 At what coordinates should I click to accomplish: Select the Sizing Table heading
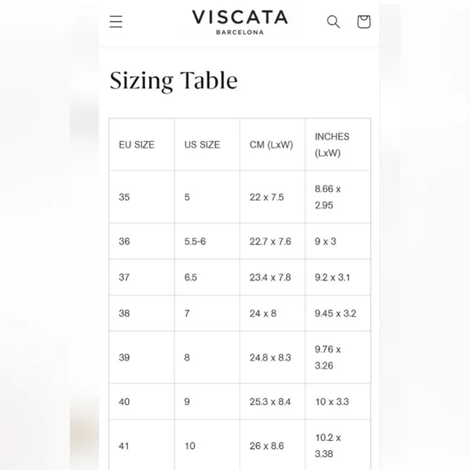[173, 81]
